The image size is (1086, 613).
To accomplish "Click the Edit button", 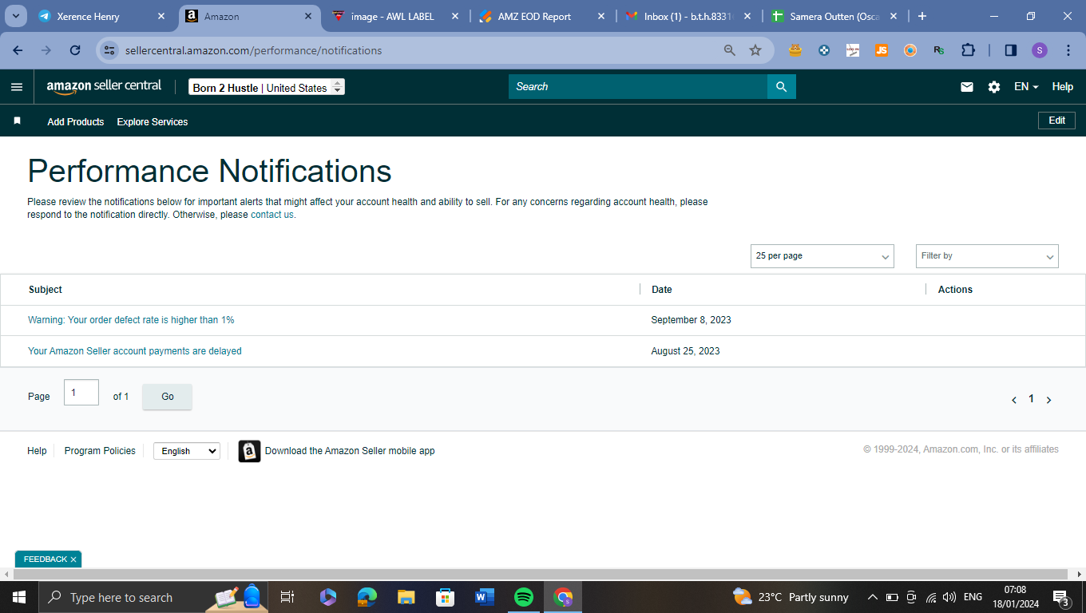I will point(1056,121).
